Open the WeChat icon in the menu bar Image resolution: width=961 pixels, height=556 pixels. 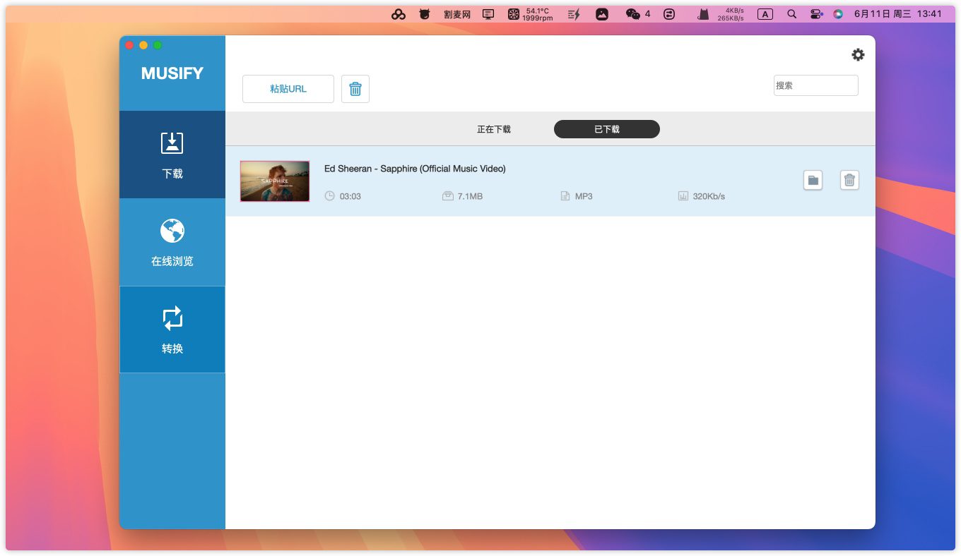(633, 14)
